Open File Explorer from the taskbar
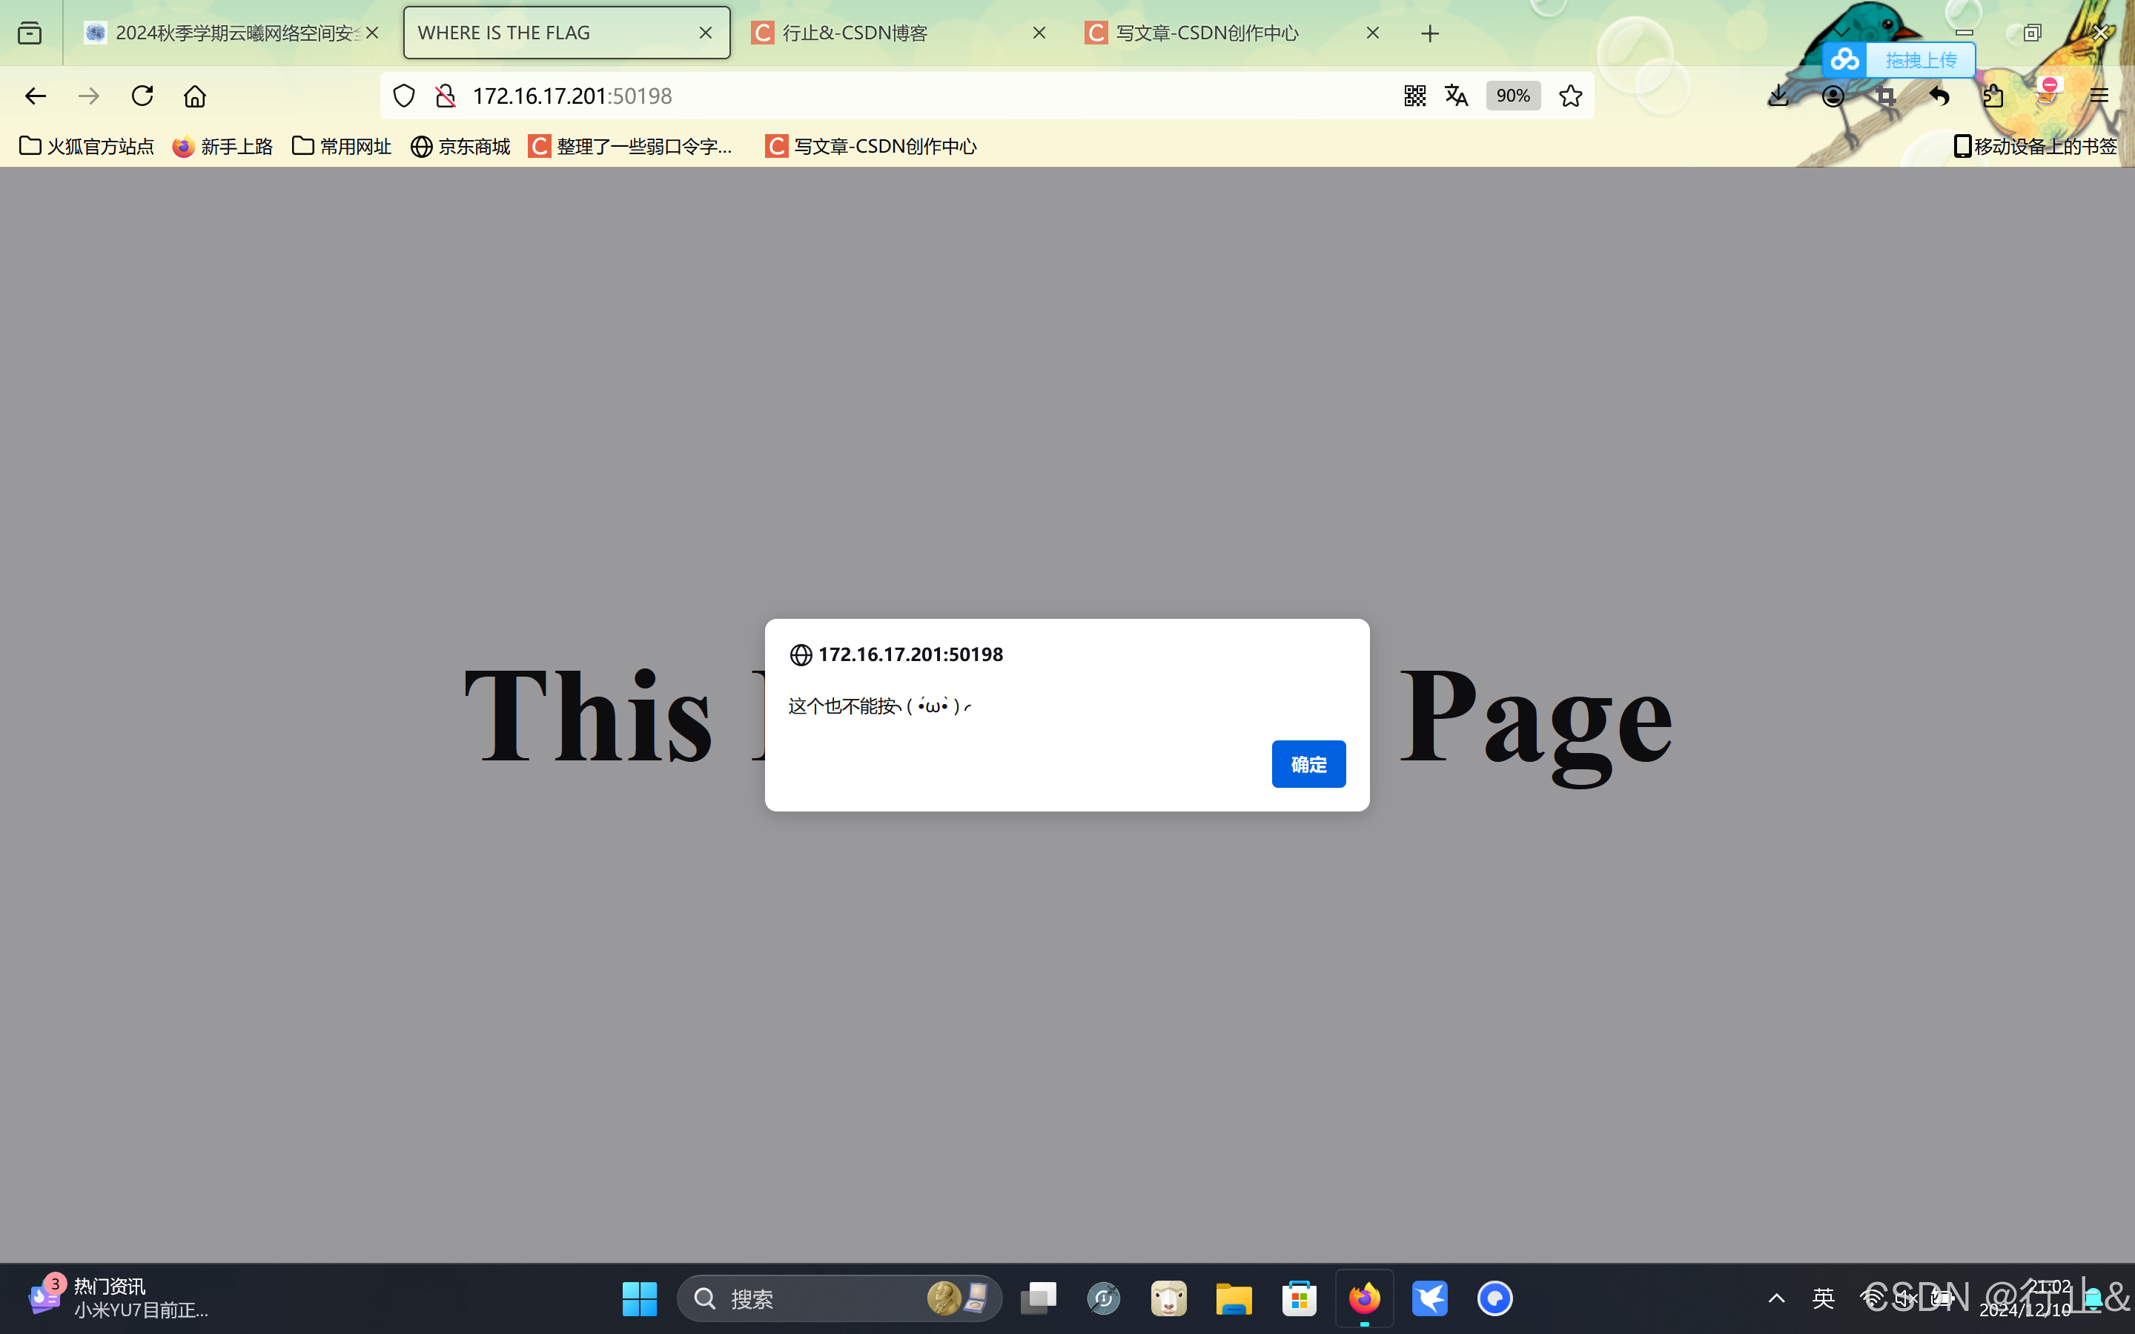 (x=1234, y=1298)
